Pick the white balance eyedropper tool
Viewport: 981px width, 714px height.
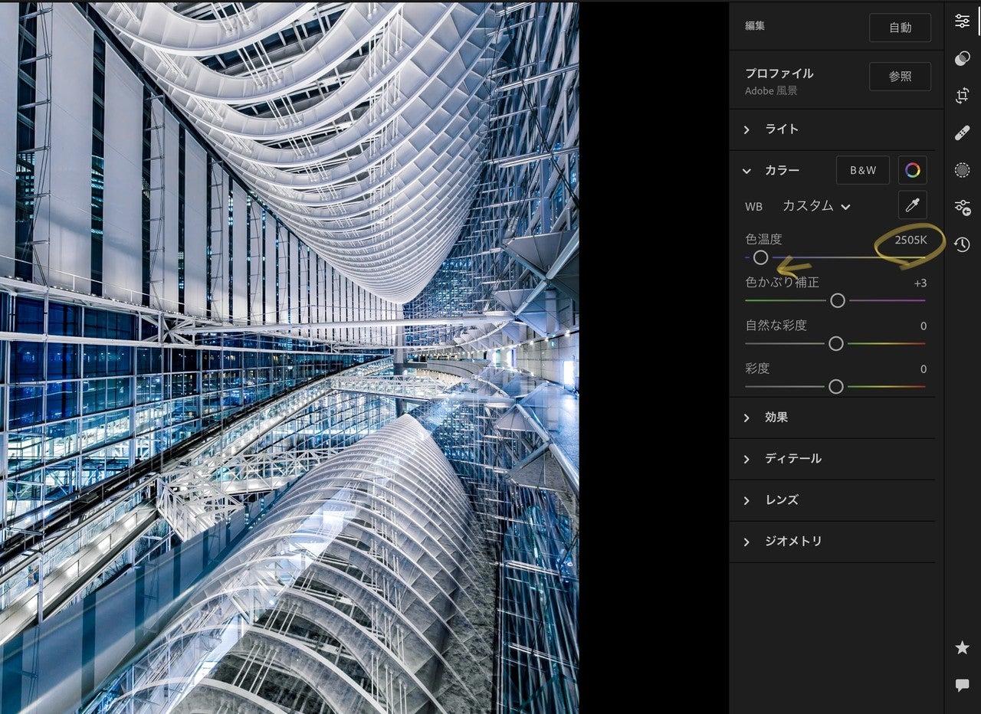[912, 205]
